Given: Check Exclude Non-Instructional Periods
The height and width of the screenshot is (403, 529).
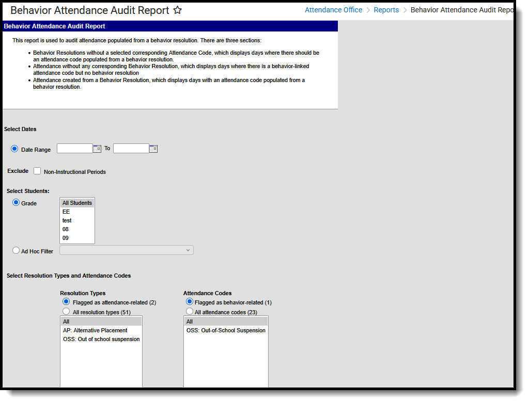Looking at the screenshot, I should pyautogui.click(x=37, y=171).
